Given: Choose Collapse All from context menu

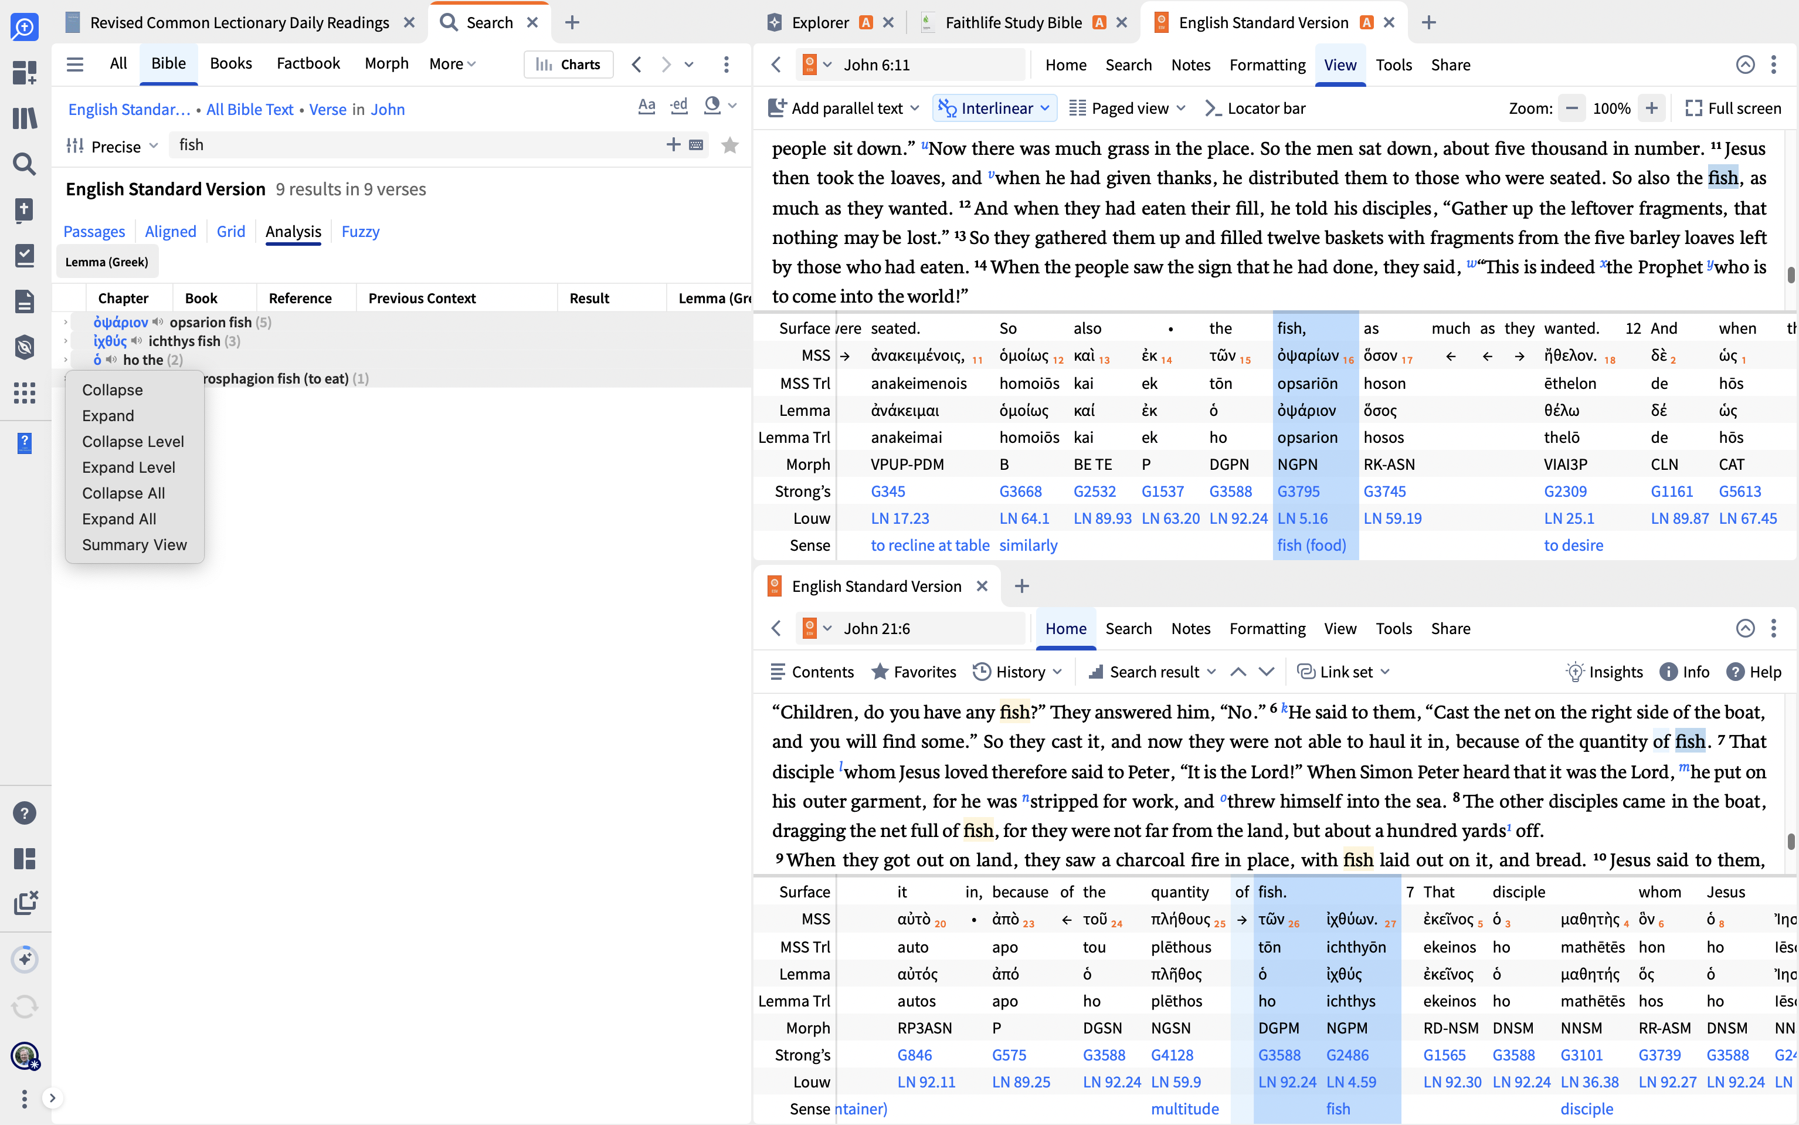Looking at the screenshot, I should [x=124, y=493].
